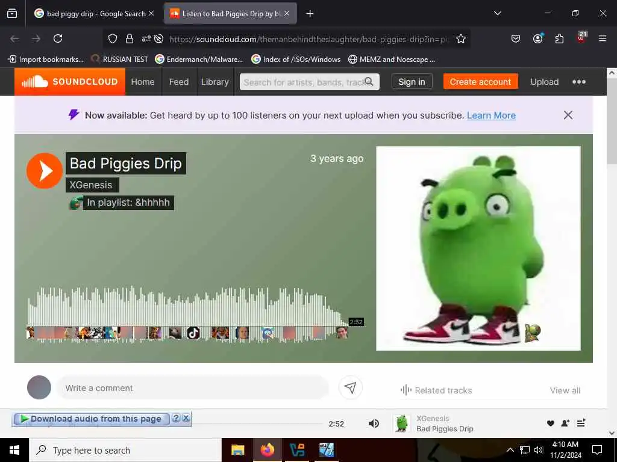
Task: Send the comment with the arrow button
Action: (350, 388)
